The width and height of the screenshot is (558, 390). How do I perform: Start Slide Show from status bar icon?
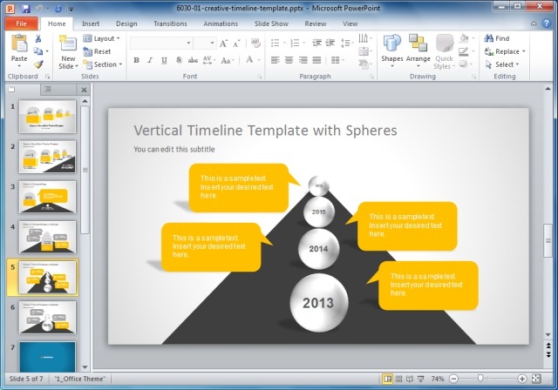(420, 379)
